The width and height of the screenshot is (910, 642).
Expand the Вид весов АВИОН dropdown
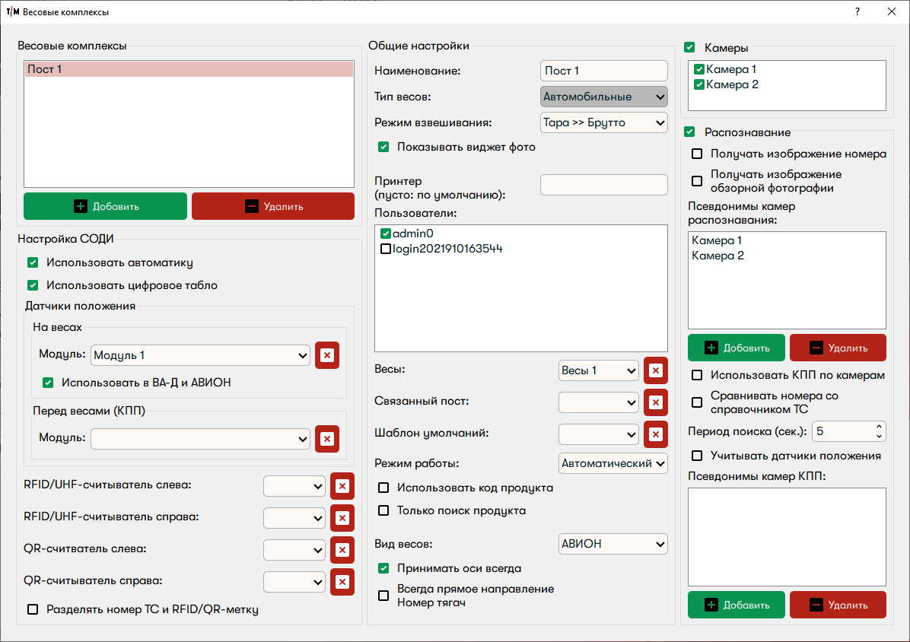612,544
